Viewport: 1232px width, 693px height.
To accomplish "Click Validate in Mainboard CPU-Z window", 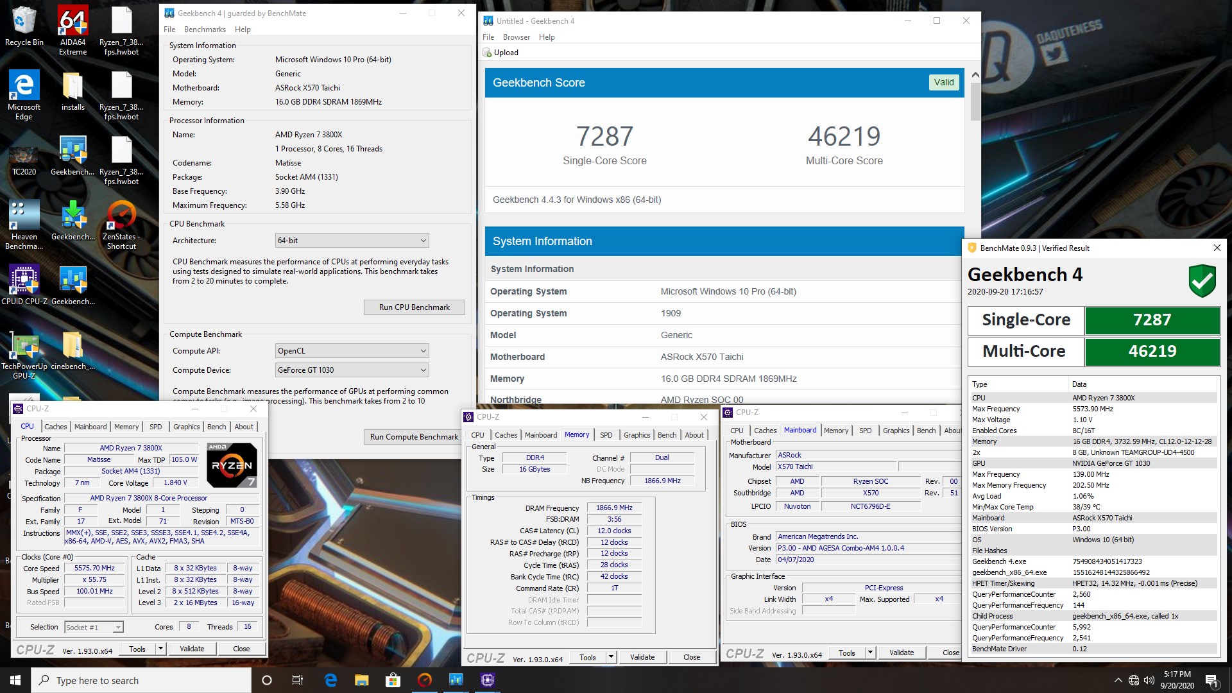I will [902, 653].
